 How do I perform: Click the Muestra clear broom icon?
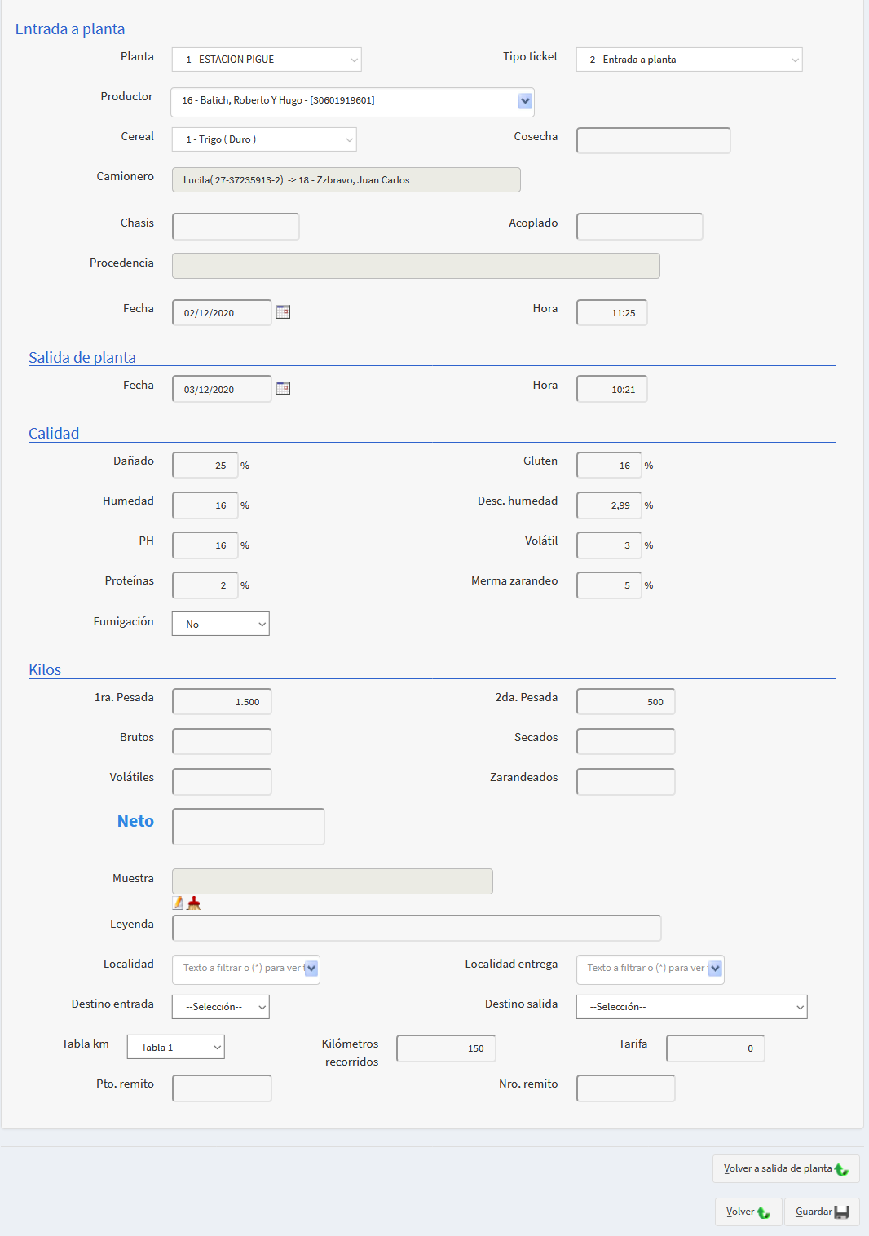point(194,903)
